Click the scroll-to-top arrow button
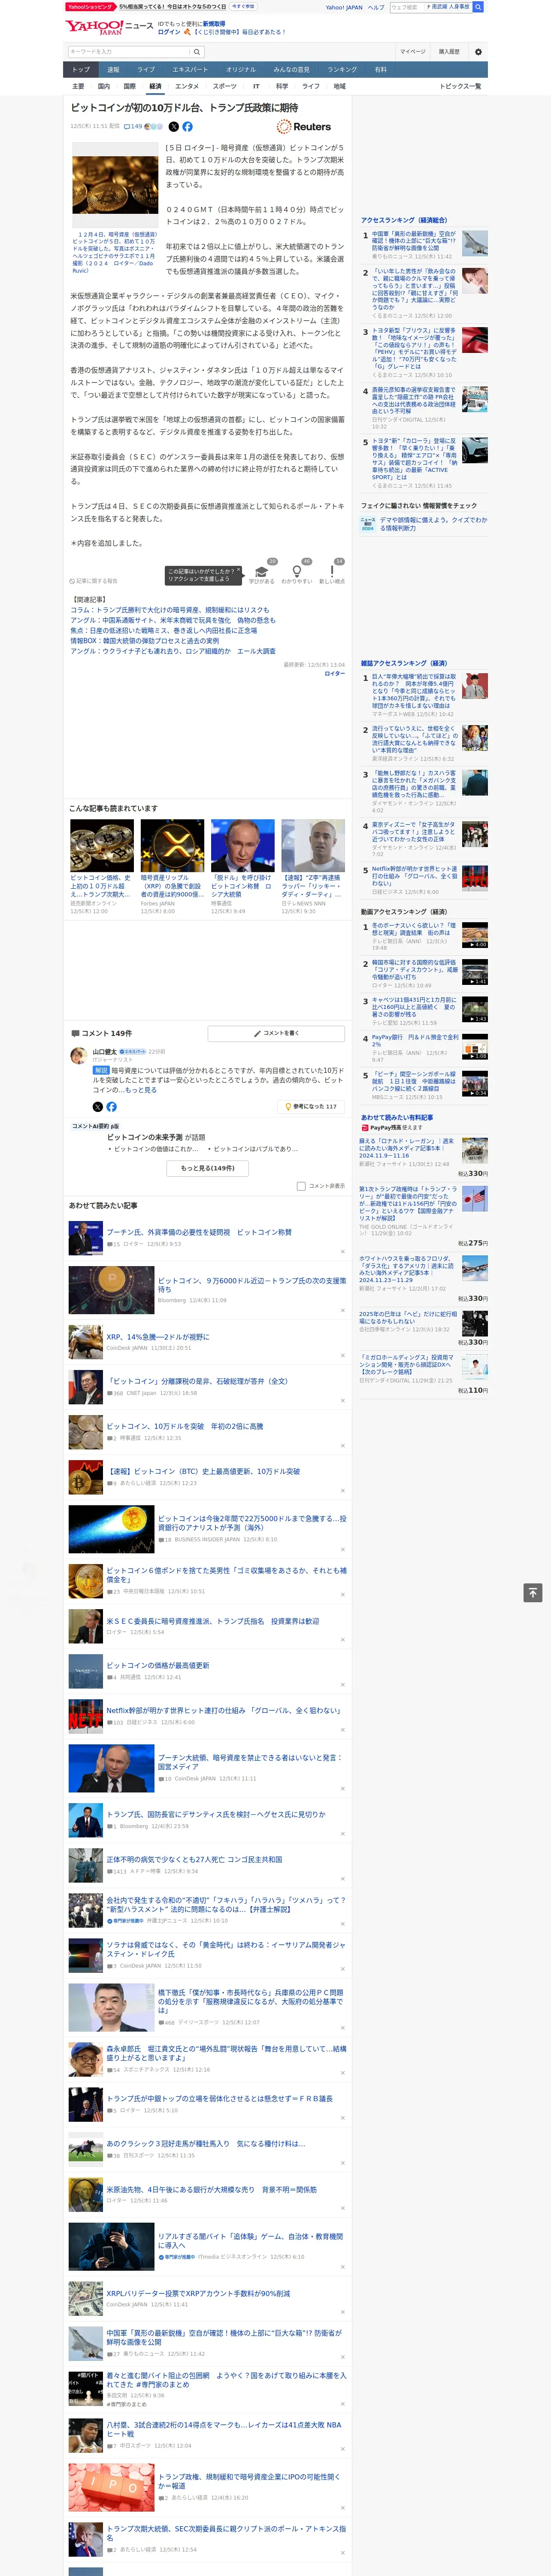551x2576 pixels. (x=533, y=1592)
